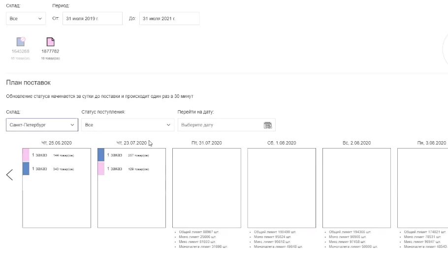Click the Микс лимит 81603 шт. text
The image size is (448, 272).
(197, 242)
